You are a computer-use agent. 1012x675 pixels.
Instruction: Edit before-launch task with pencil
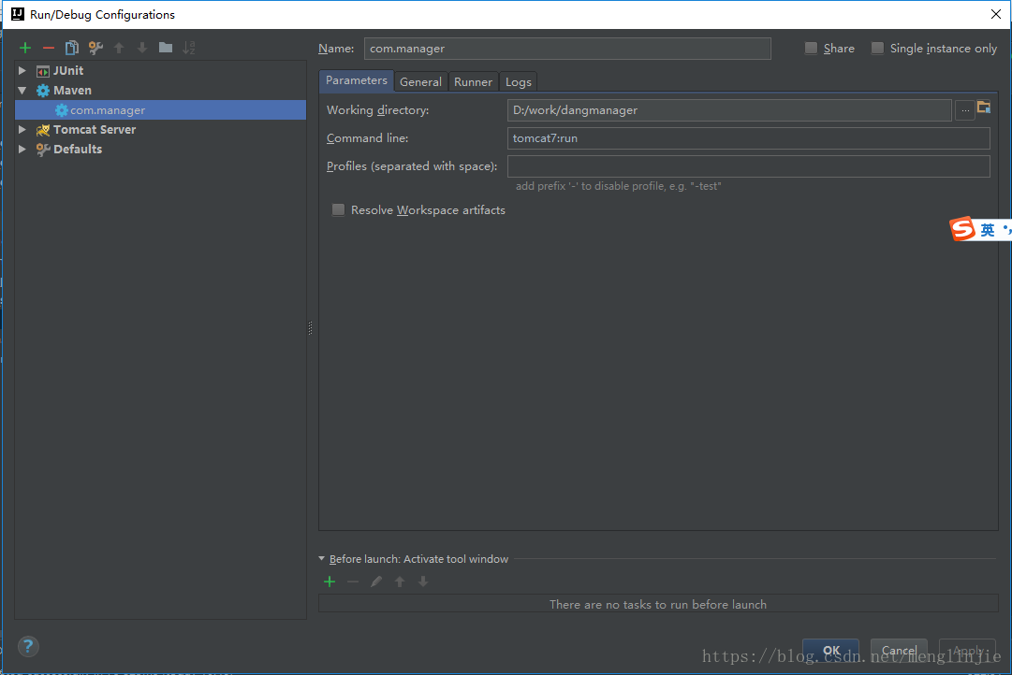tap(376, 582)
